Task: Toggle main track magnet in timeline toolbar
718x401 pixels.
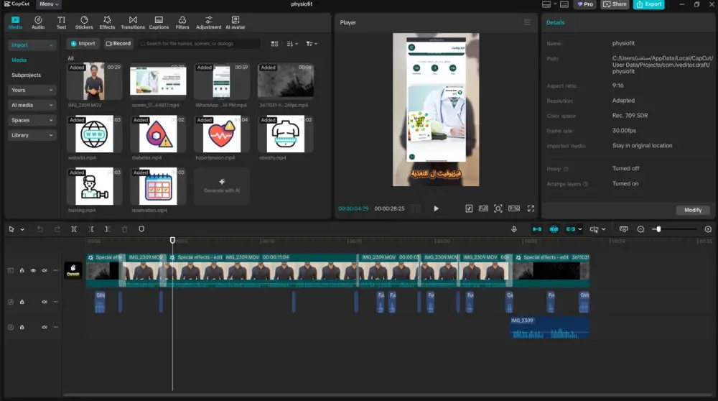Action: pos(537,229)
